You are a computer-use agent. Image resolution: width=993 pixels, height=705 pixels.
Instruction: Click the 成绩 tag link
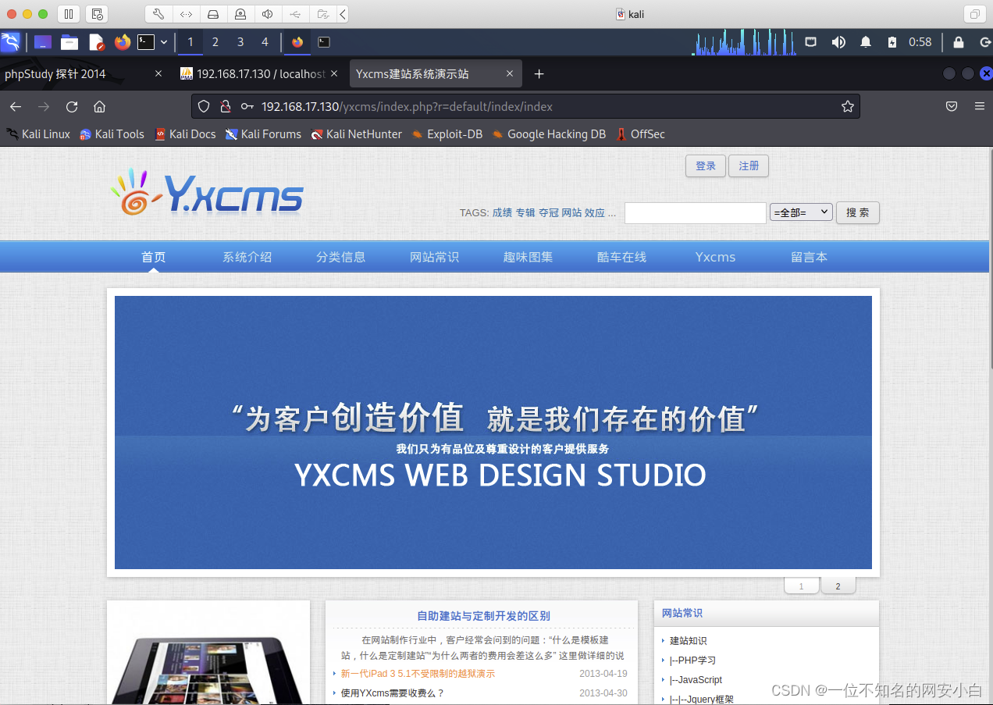[502, 212]
